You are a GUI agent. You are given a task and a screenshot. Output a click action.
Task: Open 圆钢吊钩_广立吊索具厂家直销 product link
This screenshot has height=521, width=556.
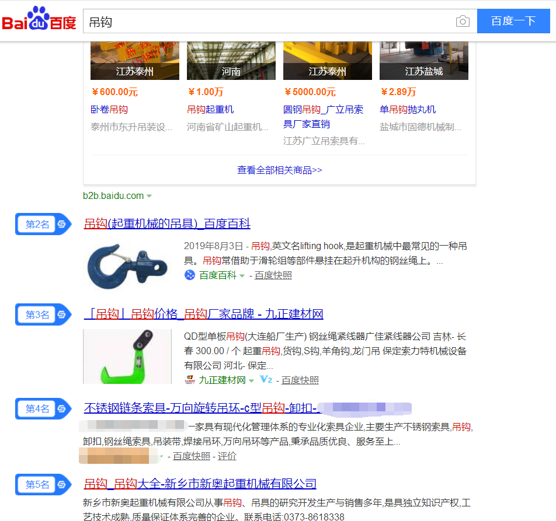(323, 117)
